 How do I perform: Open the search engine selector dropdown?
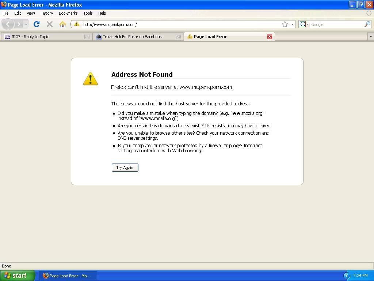pos(308,24)
